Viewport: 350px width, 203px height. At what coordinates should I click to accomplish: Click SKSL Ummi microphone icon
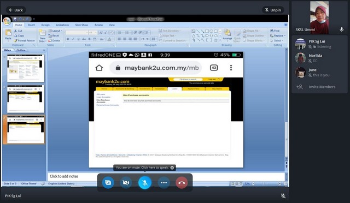(341, 29)
